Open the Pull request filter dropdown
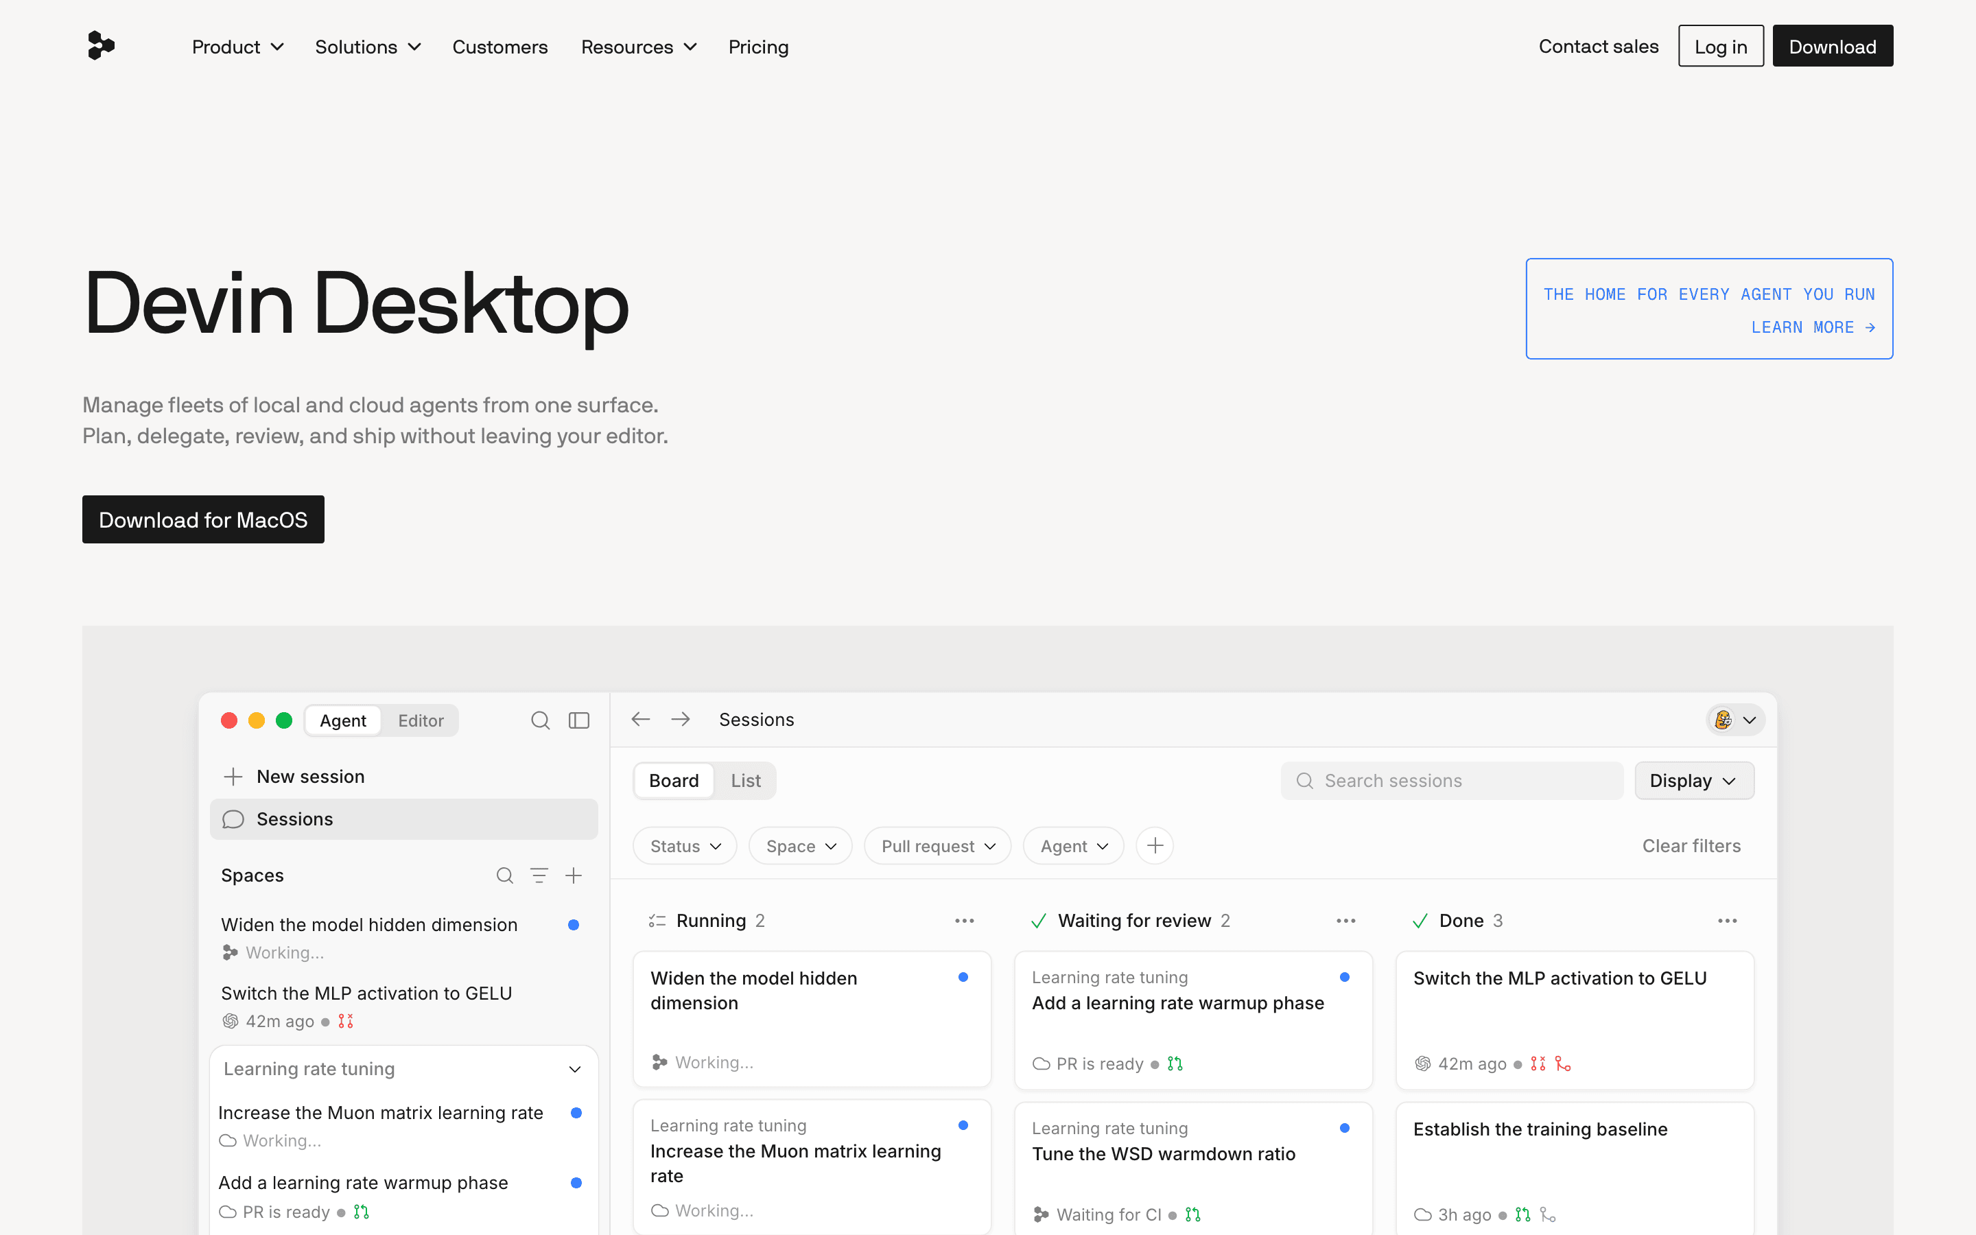Viewport: 1976px width, 1235px height. click(x=937, y=846)
